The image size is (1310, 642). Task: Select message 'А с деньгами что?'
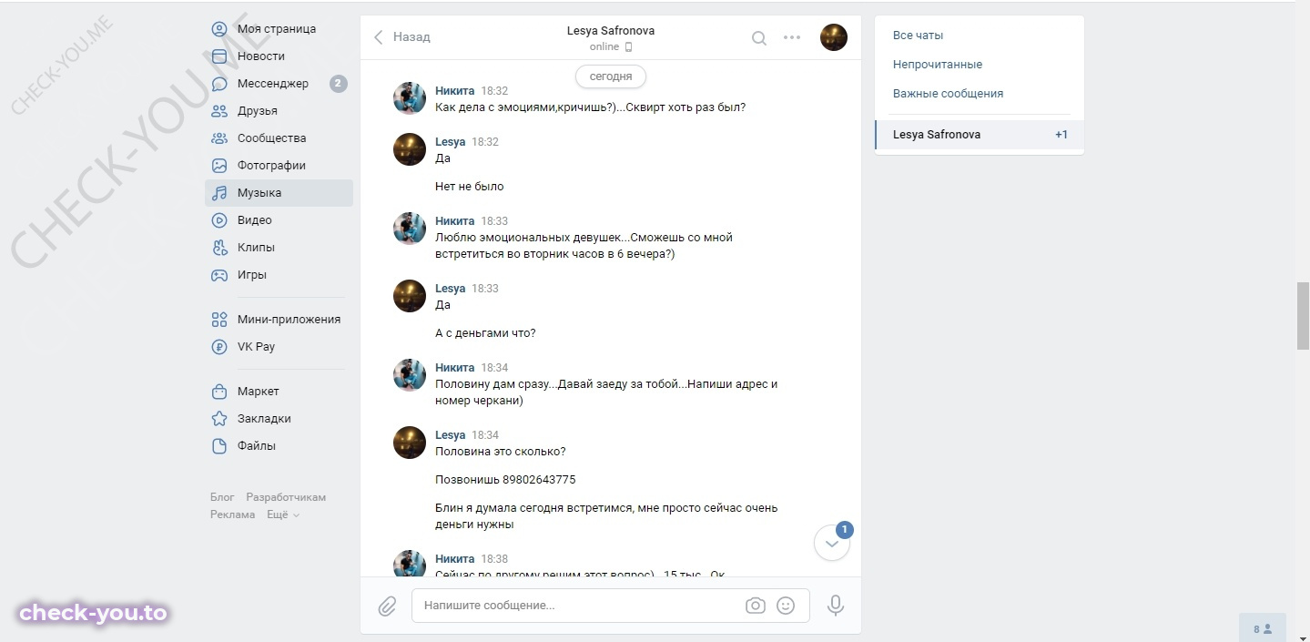click(x=485, y=333)
